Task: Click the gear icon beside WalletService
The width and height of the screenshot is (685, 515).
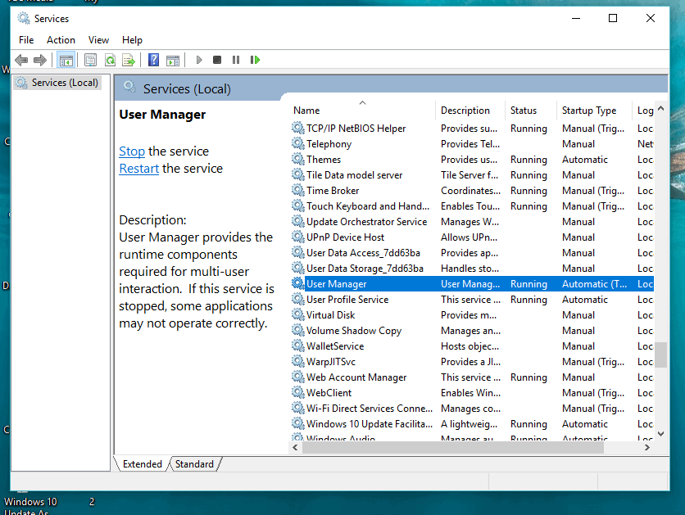Action: point(298,346)
